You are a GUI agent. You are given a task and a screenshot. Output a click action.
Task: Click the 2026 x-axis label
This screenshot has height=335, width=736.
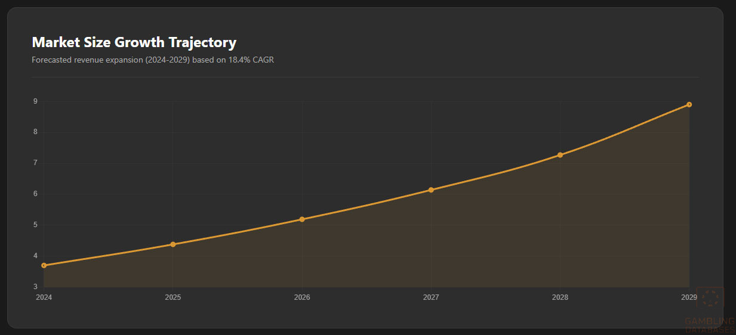click(x=302, y=297)
